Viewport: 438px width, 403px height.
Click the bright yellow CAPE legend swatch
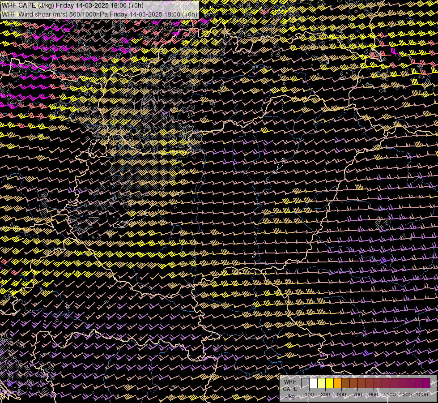click(x=330, y=383)
